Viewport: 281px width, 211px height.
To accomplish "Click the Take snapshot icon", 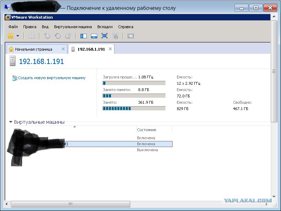I will pos(47,36).
